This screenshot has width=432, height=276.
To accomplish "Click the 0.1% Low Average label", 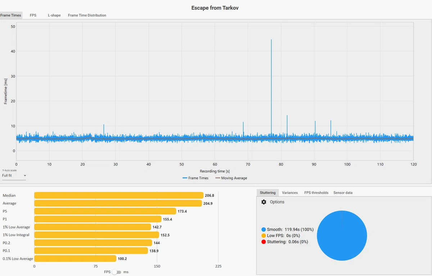I will 18,259.
